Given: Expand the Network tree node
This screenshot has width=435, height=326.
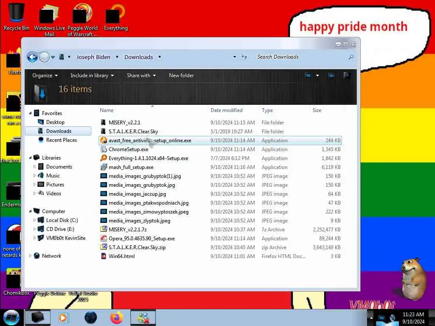Looking at the screenshot, I should 30,256.
